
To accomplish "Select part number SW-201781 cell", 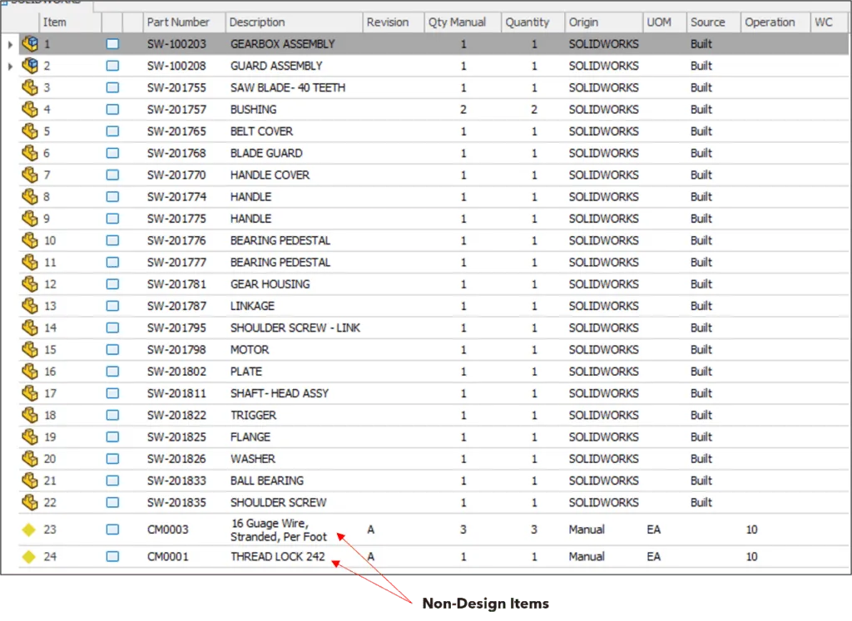I will [x=176, y=284].
